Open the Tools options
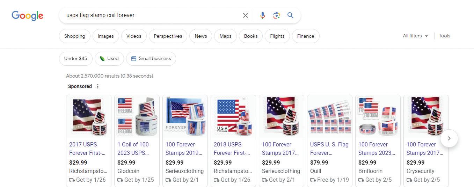The height and width of the screenshot is (195, 474). (444, 36)
